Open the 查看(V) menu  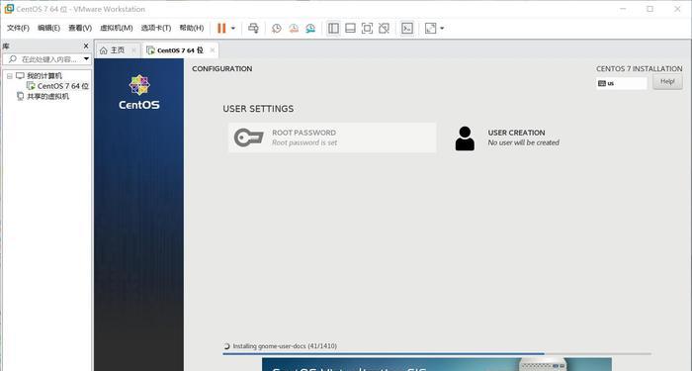point(80,28)
